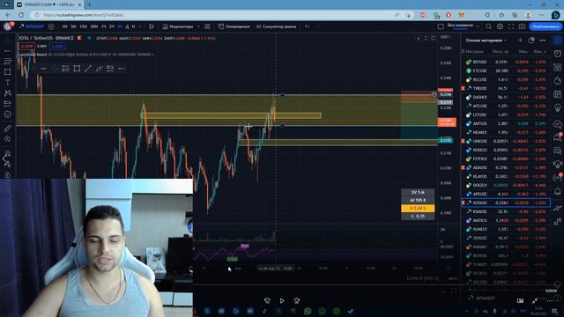Pick diagonal line in floating favorites toolbar
The width and height of the screenshot is (564, 317).
tap(88, 69)
